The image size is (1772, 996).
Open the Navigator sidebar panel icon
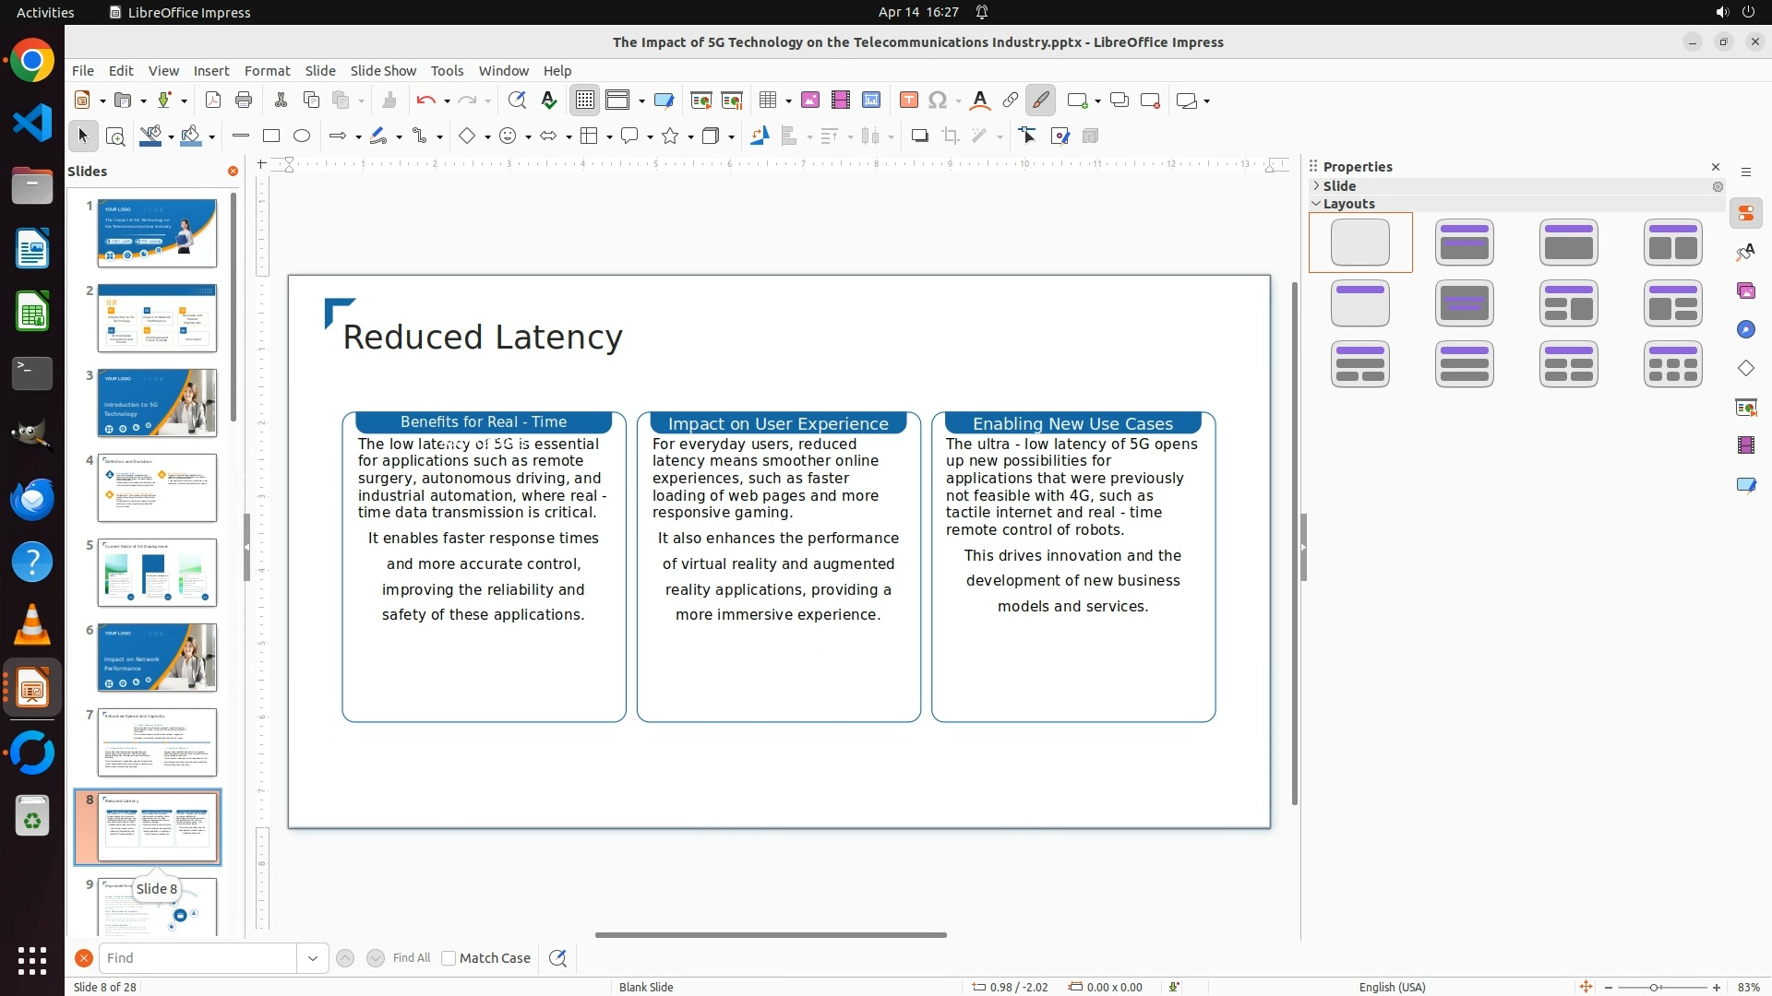coord(1746,330)
